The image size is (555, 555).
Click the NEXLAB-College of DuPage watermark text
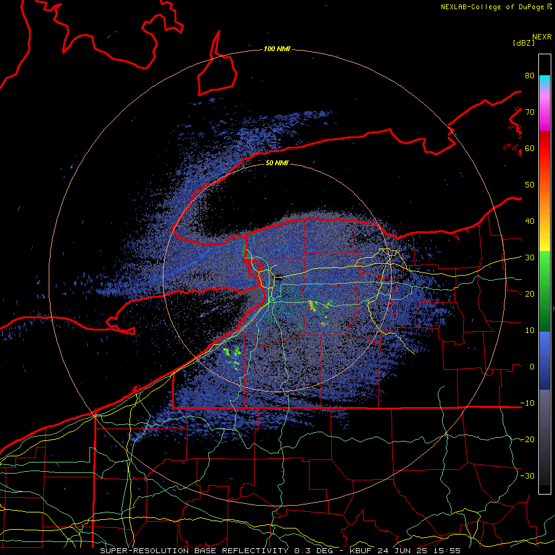pyautogui.click(x=492, y=7)
